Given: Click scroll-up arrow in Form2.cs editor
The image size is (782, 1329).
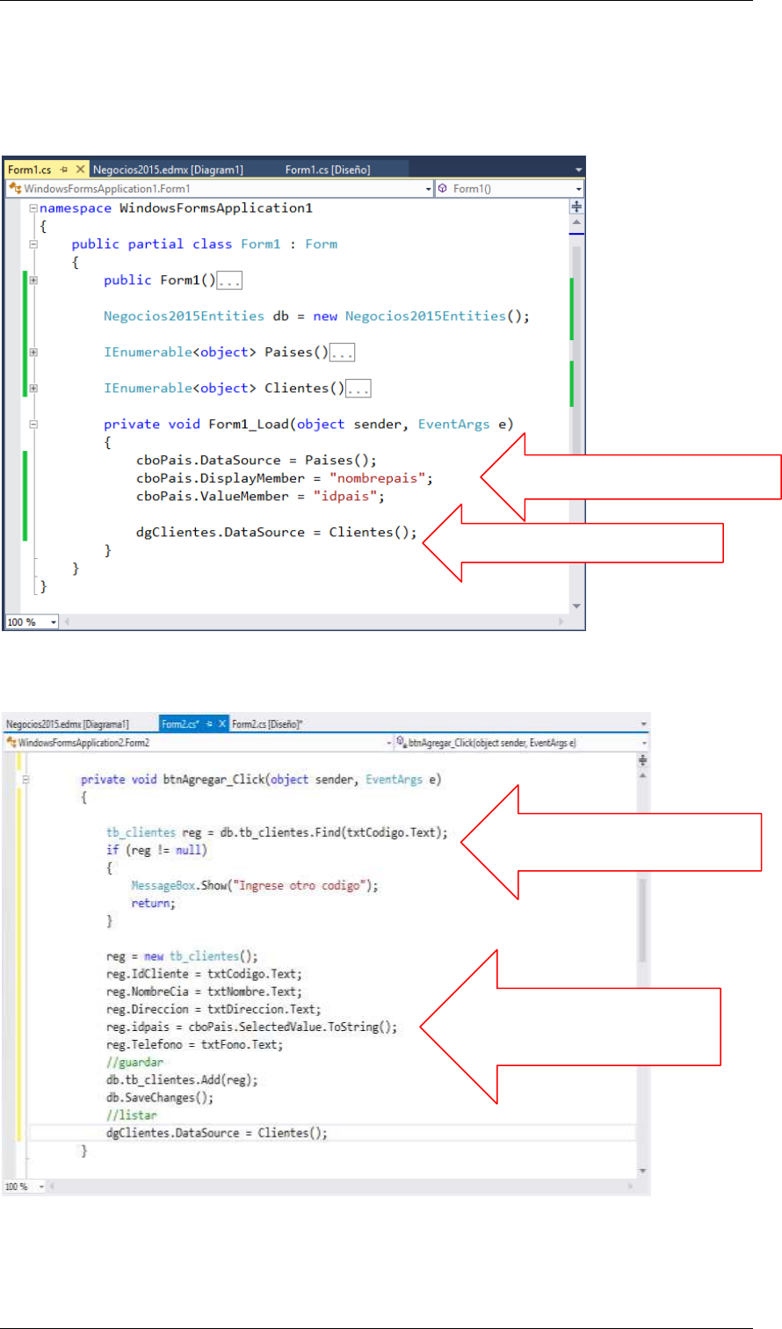Looking at the screenshot, I should click(642, 775).
